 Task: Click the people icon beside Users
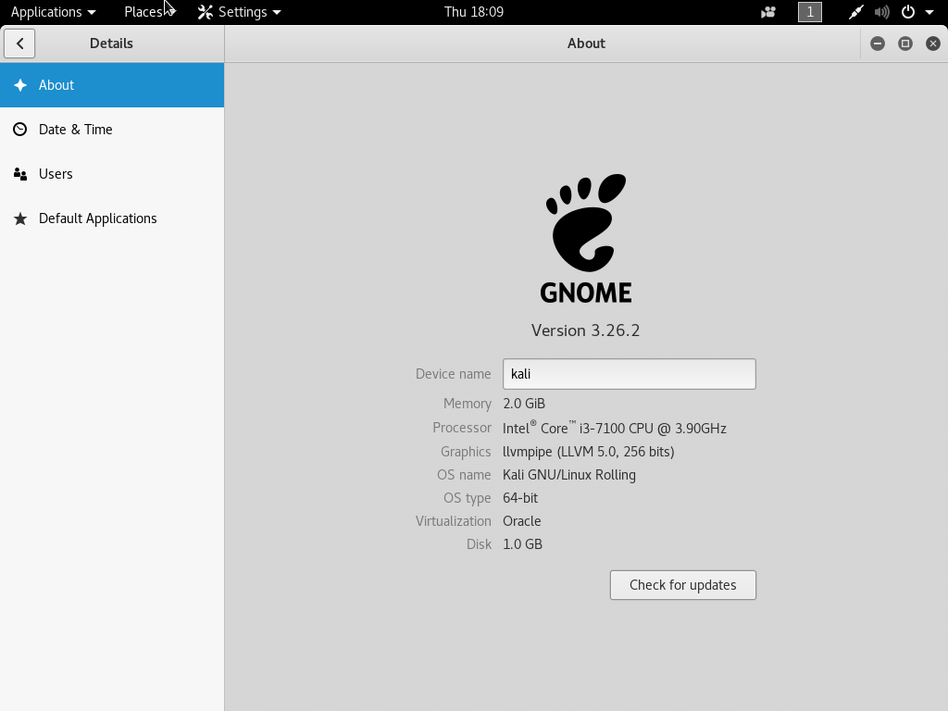click(x=20, y=174)
